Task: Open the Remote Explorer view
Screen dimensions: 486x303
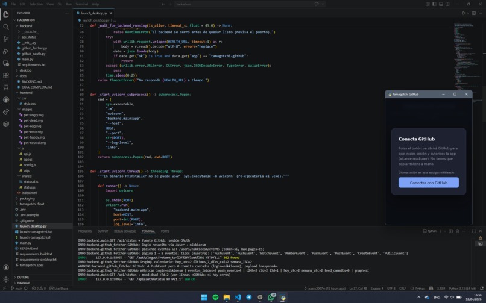Action: [x=6, y=63]
